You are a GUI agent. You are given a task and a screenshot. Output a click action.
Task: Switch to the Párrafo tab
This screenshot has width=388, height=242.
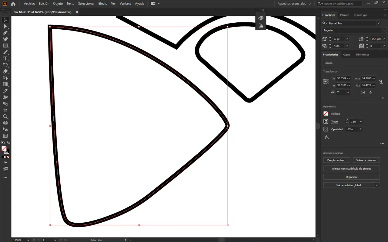pos(344,15)
